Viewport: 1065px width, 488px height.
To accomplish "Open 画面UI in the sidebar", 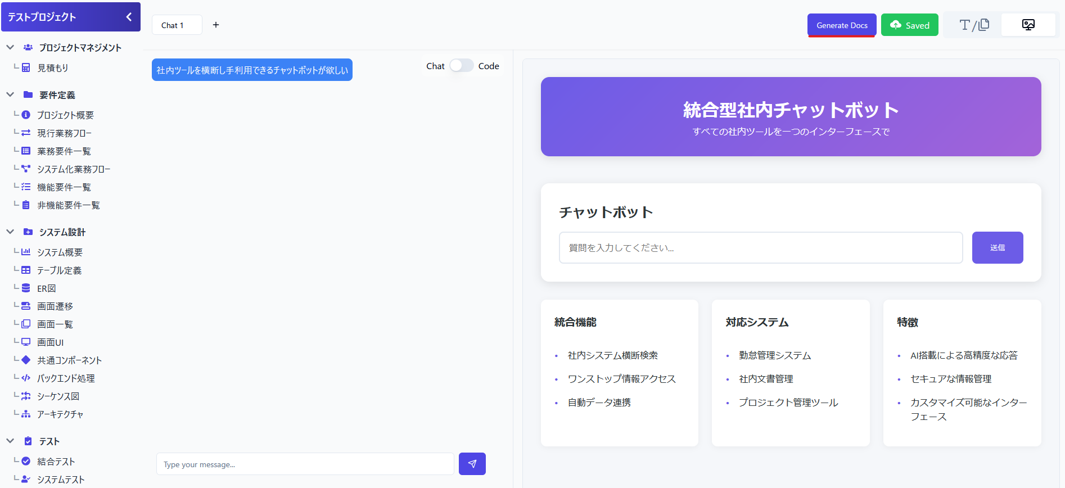I will [50, 342].
